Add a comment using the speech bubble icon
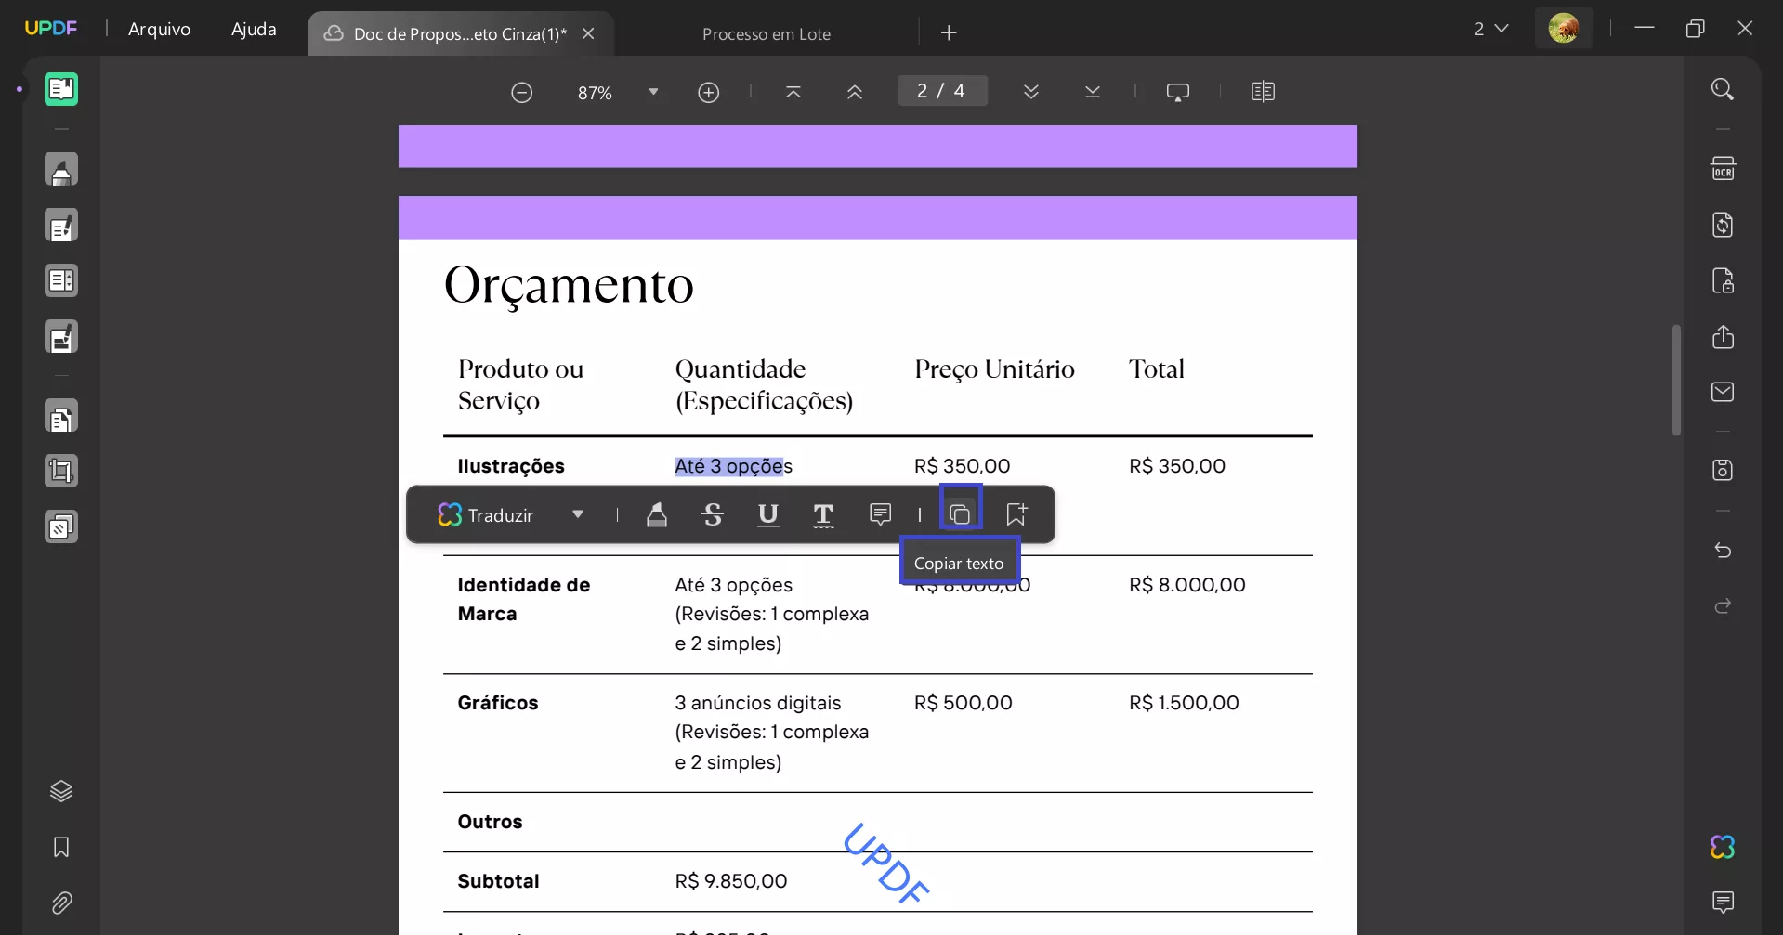 click(880, 513)
